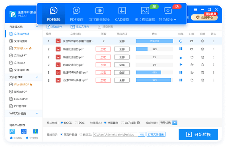Delete the file showing 32% progress
Viewport: 241px width, 148px height.
(202, 49)
